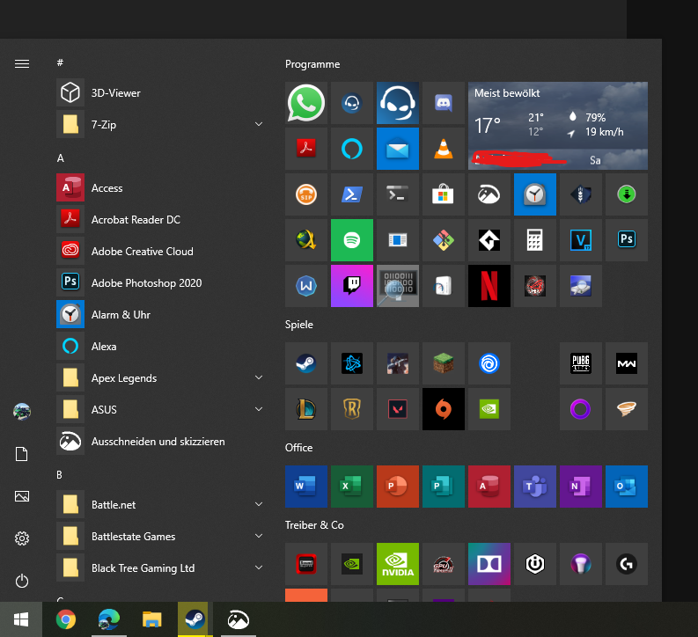Expand the Battlestate Games folder
698x637 pixels.
(259, 536)
